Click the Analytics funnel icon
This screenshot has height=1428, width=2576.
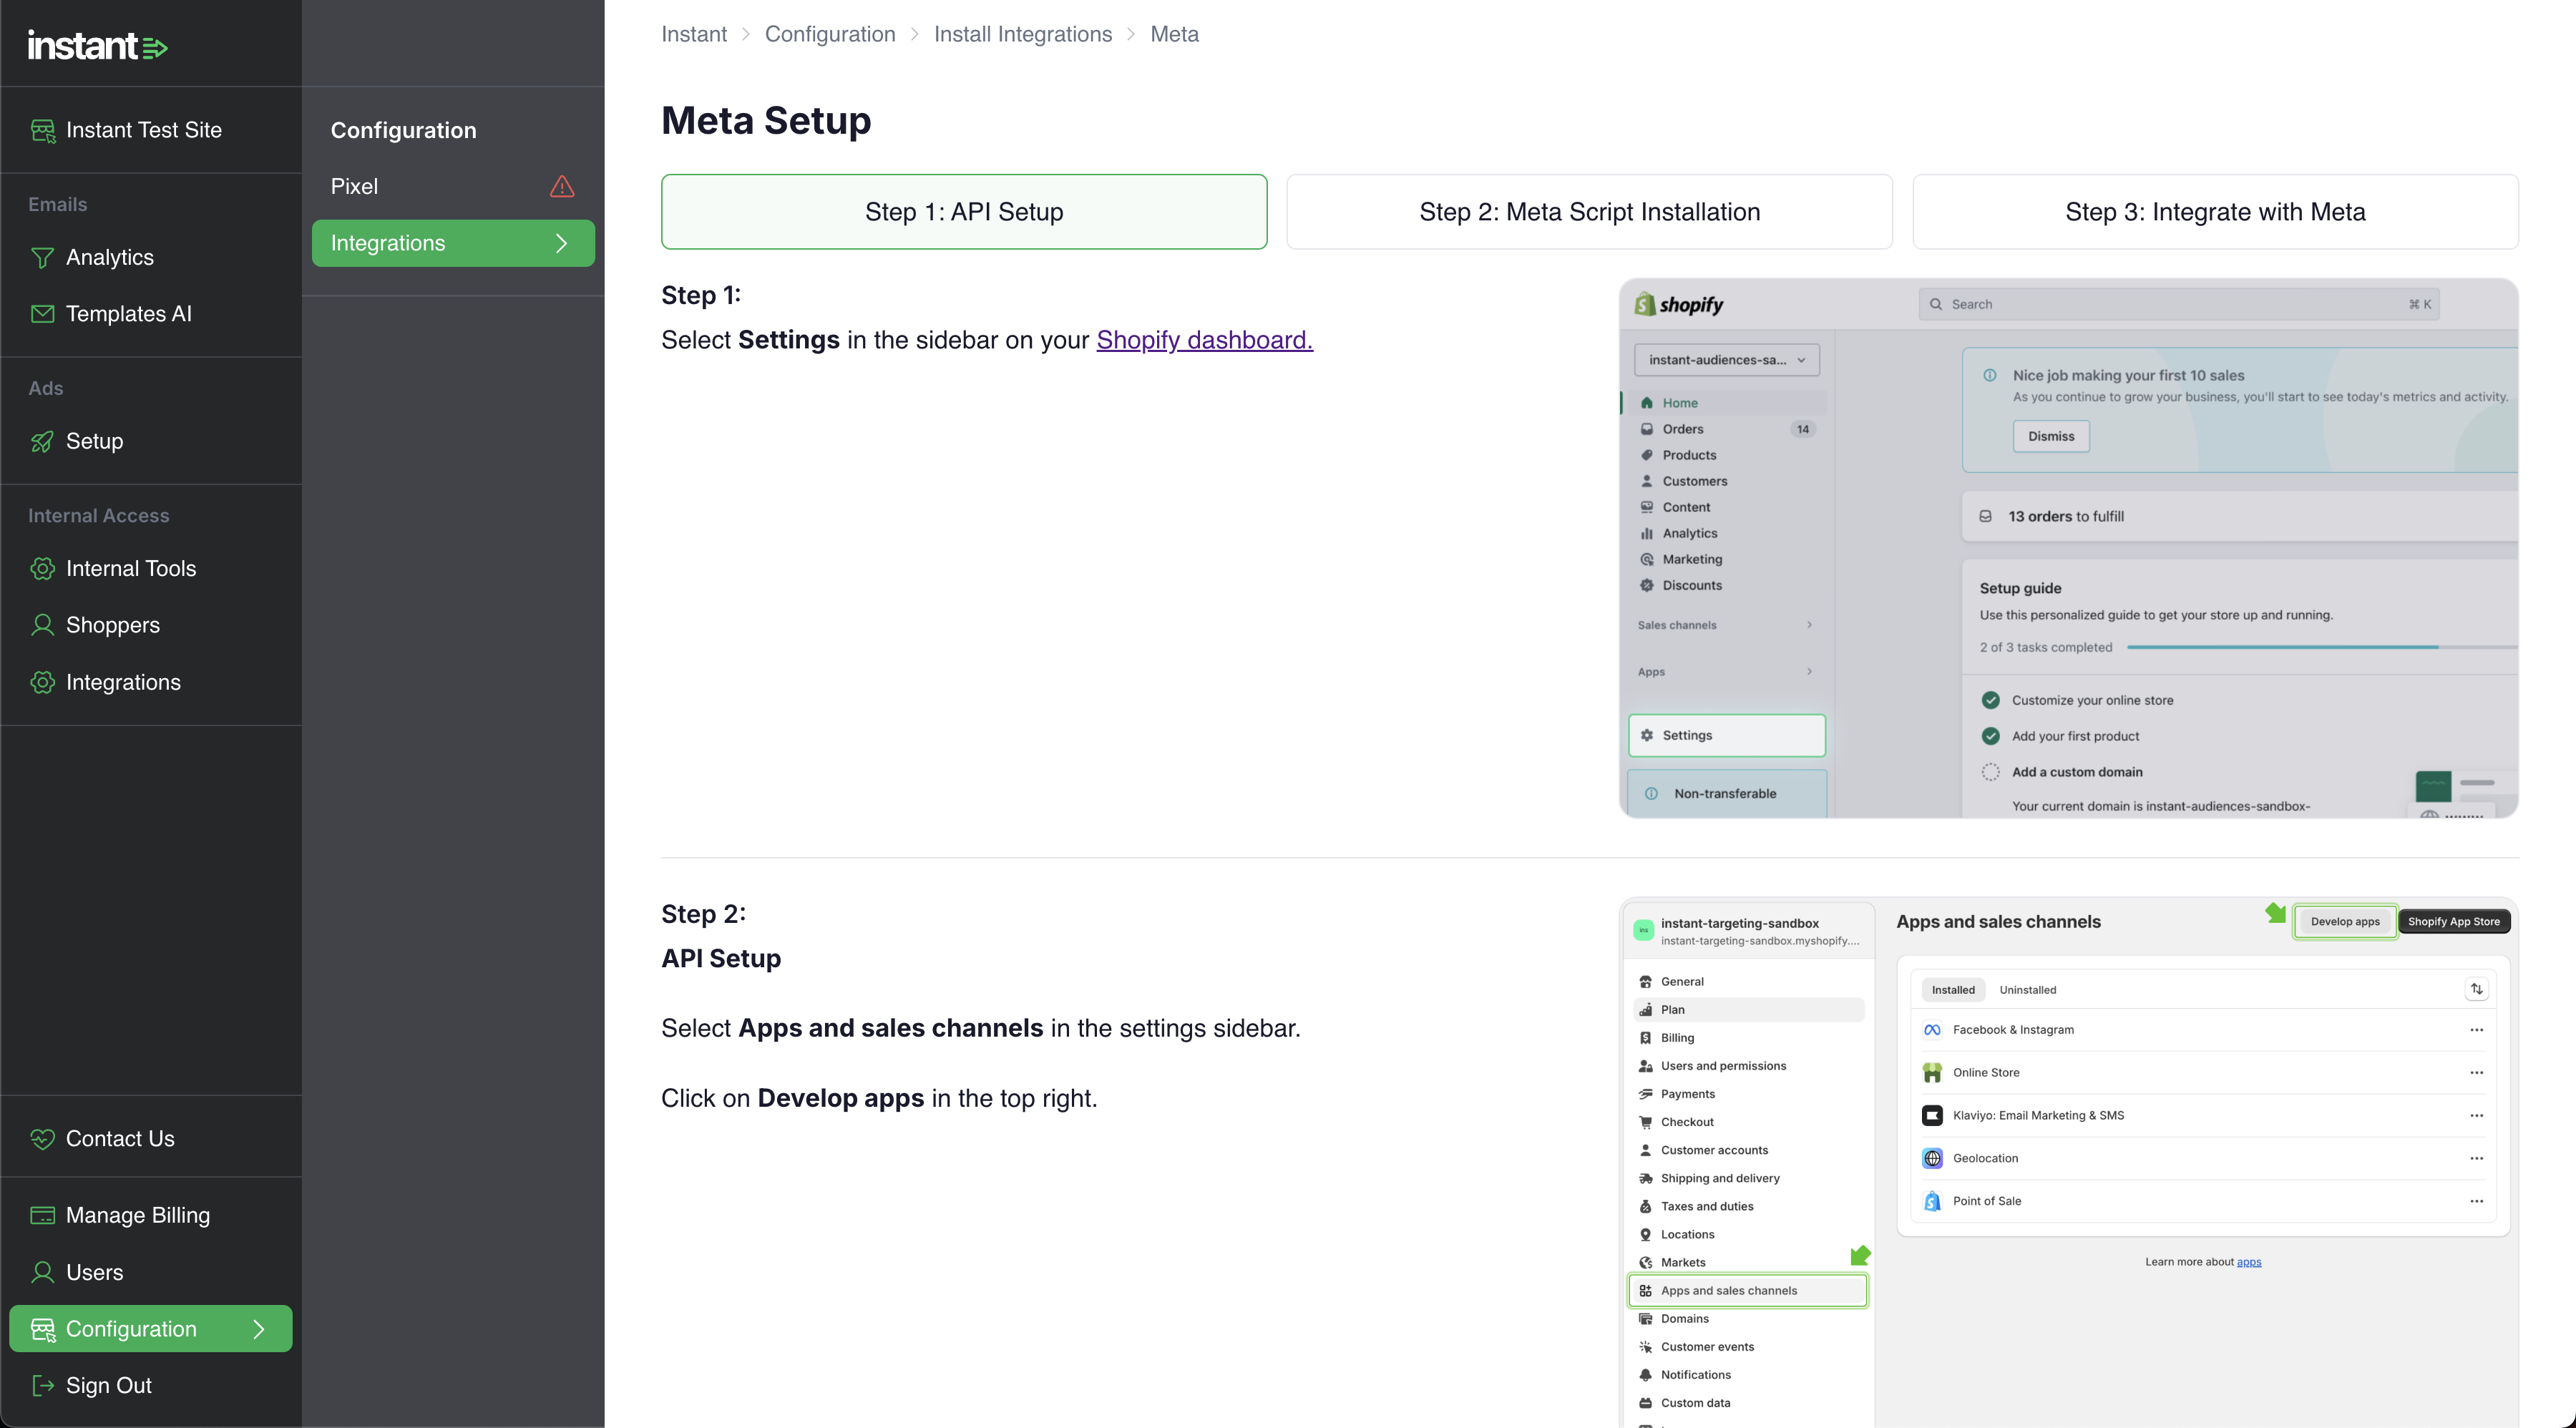(x=42, y=257)
